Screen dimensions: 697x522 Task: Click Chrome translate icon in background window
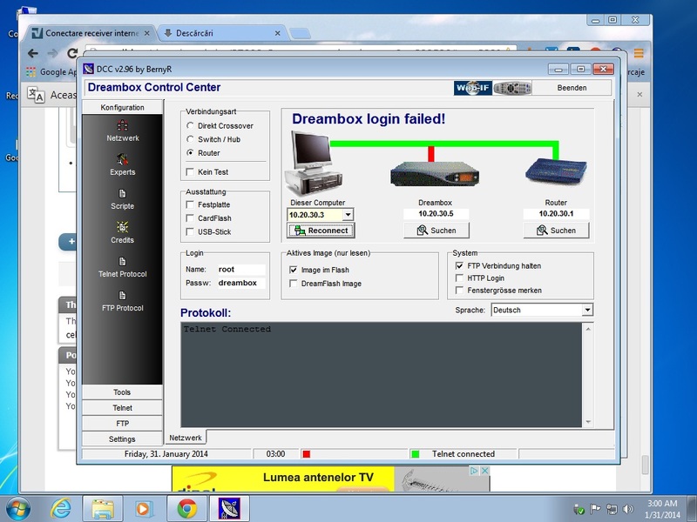[x=36, y=95]
